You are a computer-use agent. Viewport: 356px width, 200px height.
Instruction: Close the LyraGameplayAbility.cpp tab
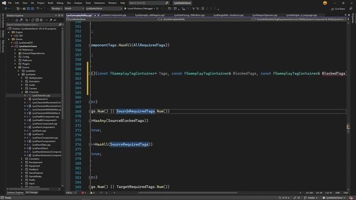coord(98,15)
